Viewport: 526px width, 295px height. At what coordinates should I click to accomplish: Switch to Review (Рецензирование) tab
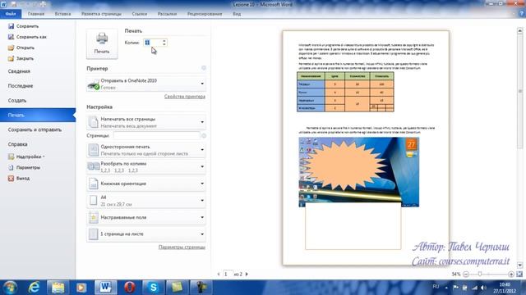click(x=205, y=14)
